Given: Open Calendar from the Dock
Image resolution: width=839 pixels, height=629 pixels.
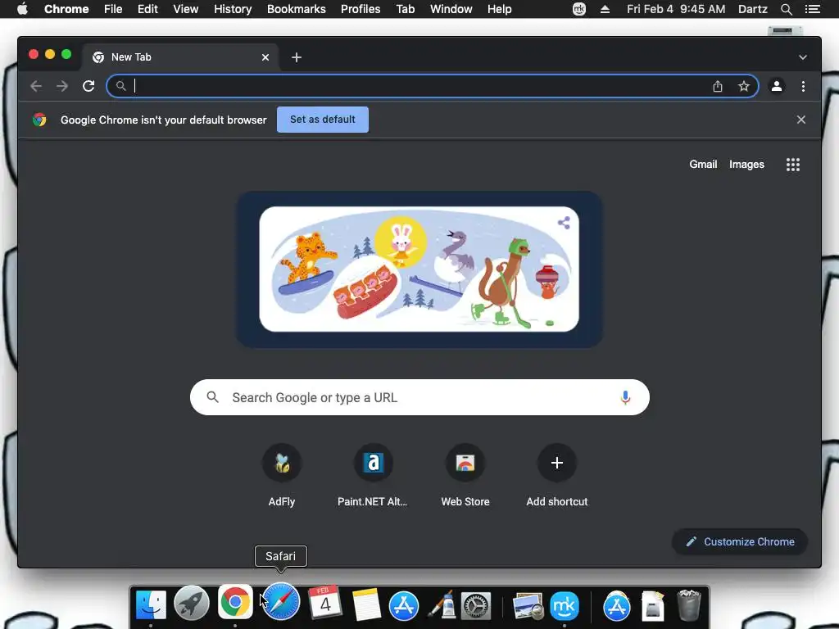Looking at the screenshot, I should pos(324,602).
